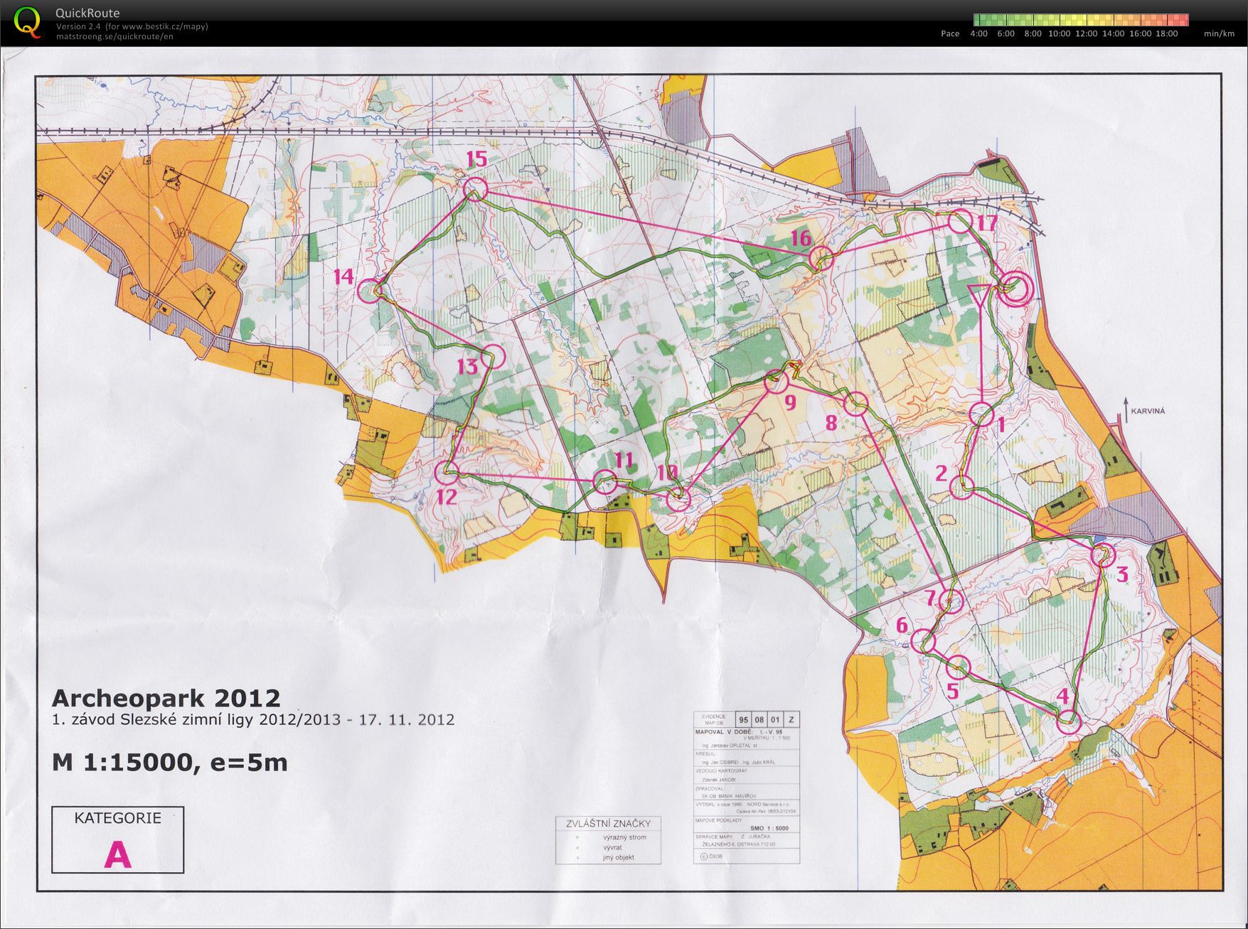1248x929 pixels.
Task: Click the 10:00 pace legend value
Action: coord(1059,33)
